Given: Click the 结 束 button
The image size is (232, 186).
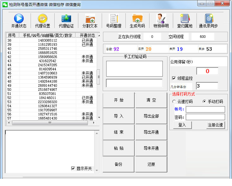Looking at the screenshot, I should (x=119, y=132).
